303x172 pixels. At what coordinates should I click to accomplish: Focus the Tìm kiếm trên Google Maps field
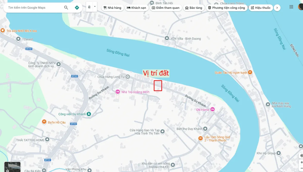(x=33, y=8)
